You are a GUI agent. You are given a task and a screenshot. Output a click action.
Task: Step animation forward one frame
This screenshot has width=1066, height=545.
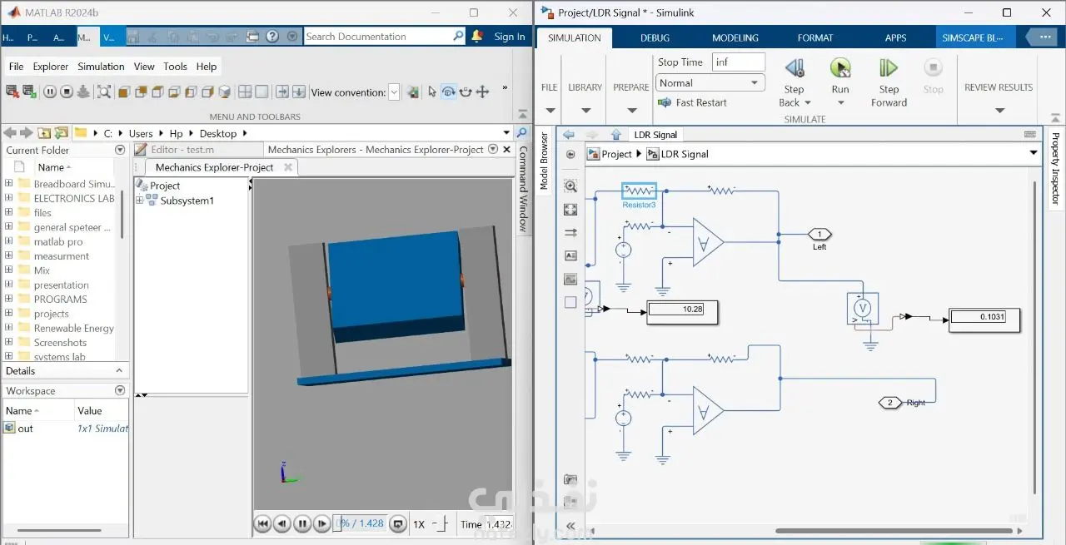322,523
